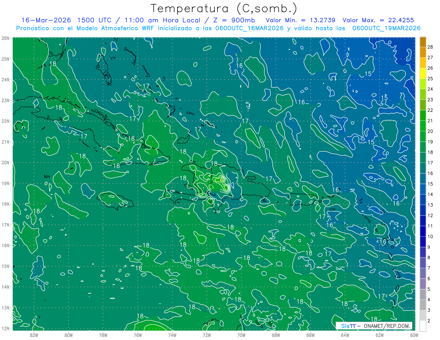Click the color scale label "28"
This screenshot has height=340, width=440.
pos(430,47)
